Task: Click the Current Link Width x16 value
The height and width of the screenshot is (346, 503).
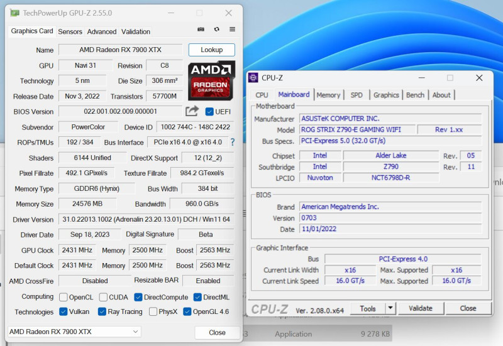Action: point(350,270)
